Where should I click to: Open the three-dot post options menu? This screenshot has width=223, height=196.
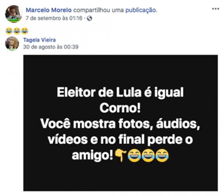point(215,9)
